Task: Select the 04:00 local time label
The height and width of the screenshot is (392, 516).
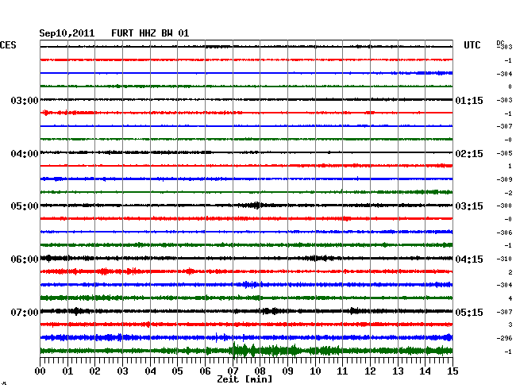Action: coord(25,154)
